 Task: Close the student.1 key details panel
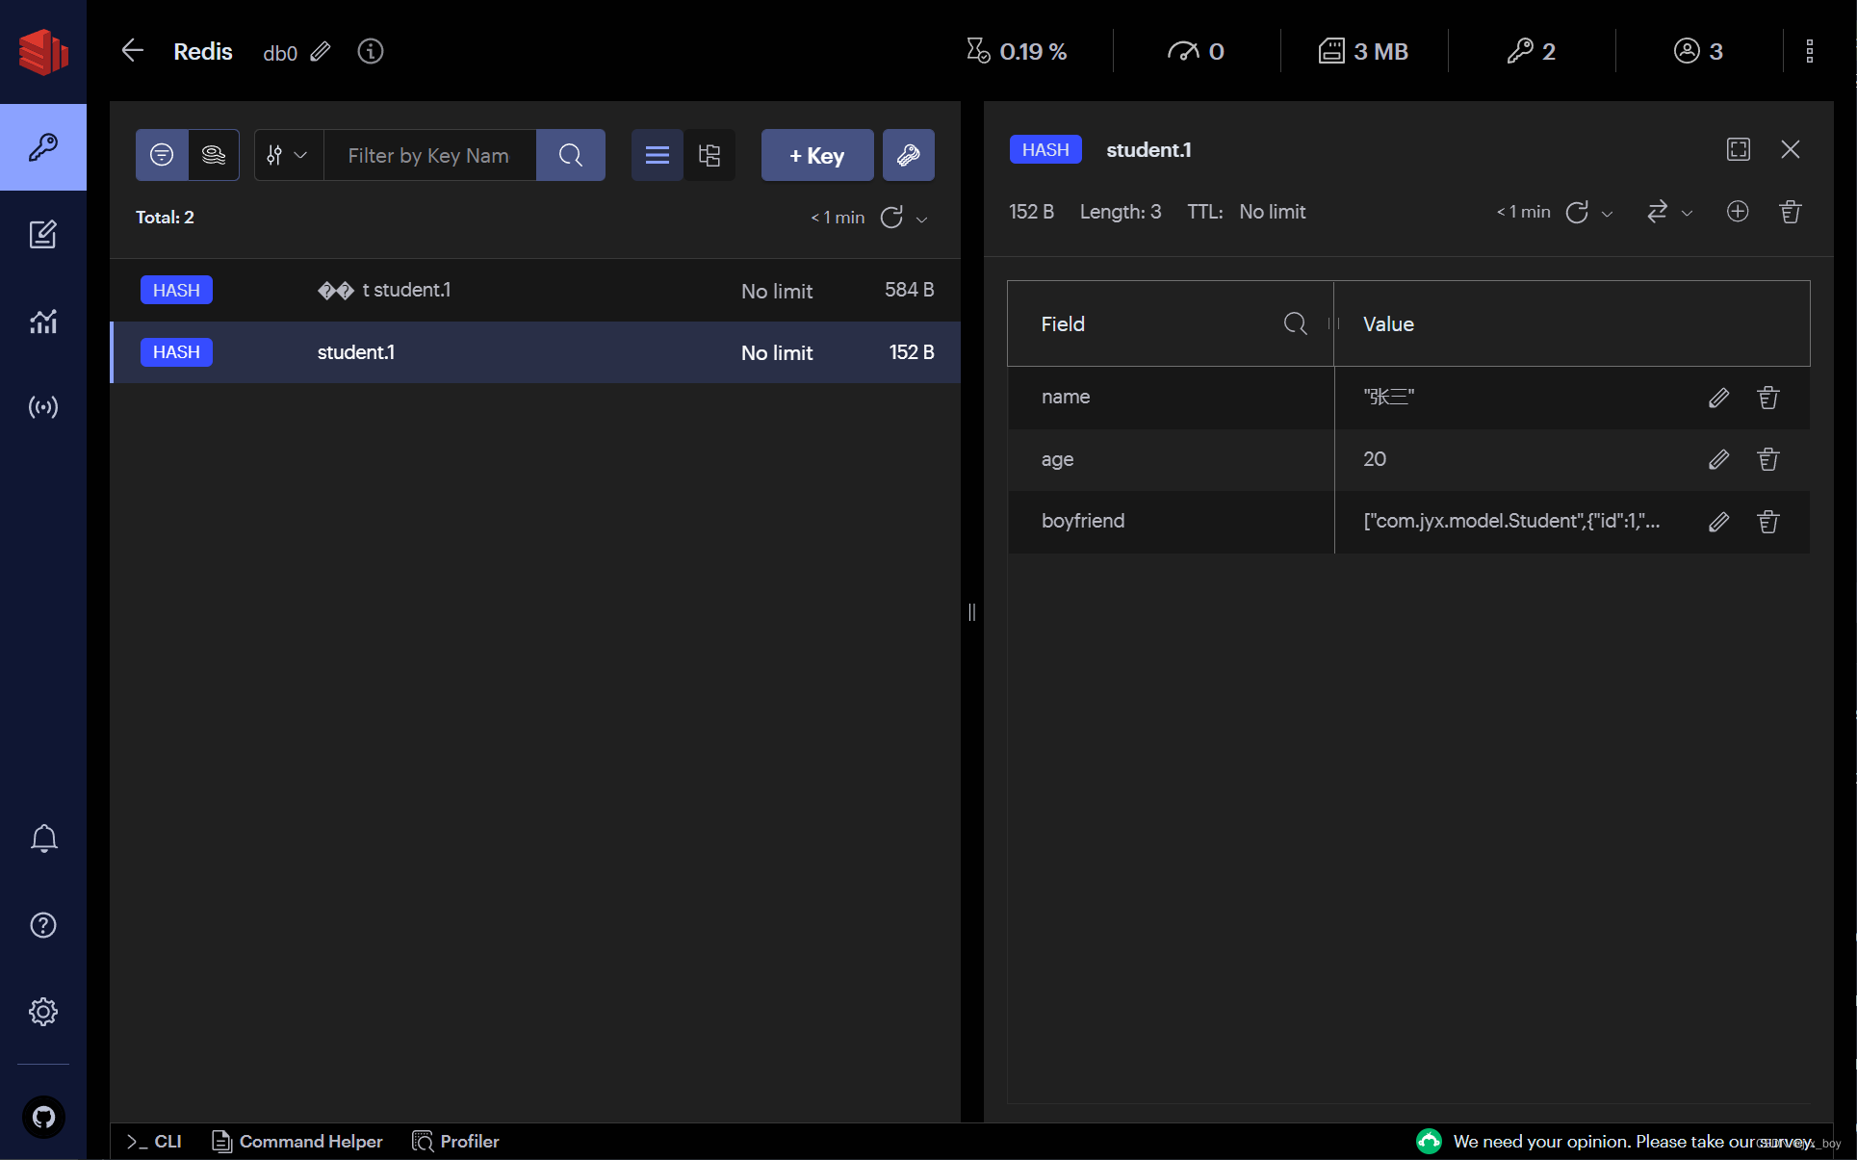tap(1791, 149)
